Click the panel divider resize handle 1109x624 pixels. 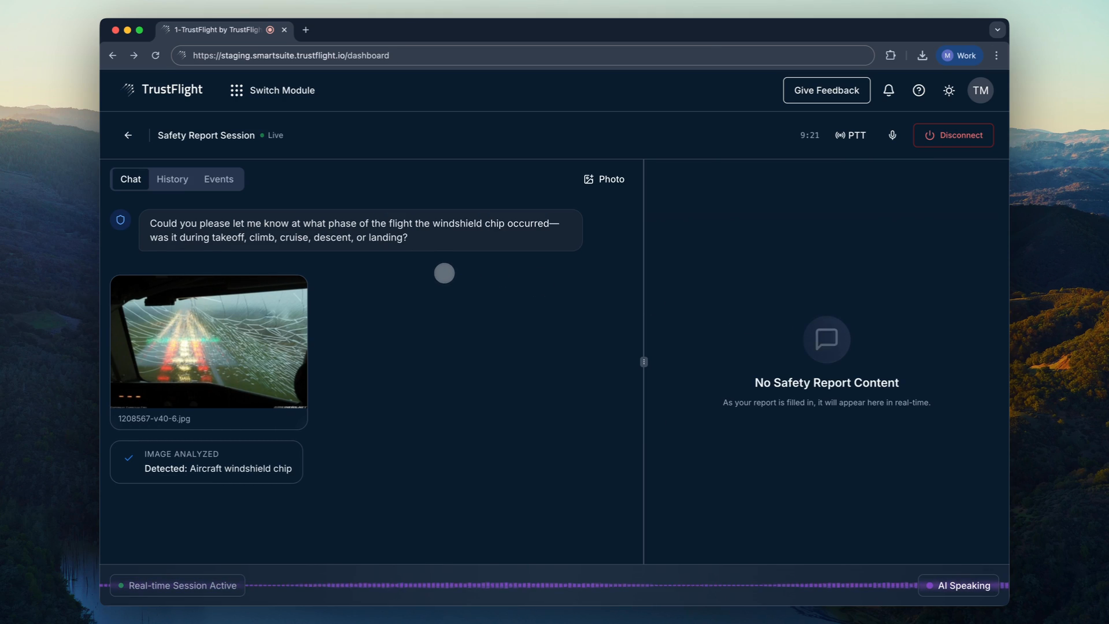coord(644,362)
